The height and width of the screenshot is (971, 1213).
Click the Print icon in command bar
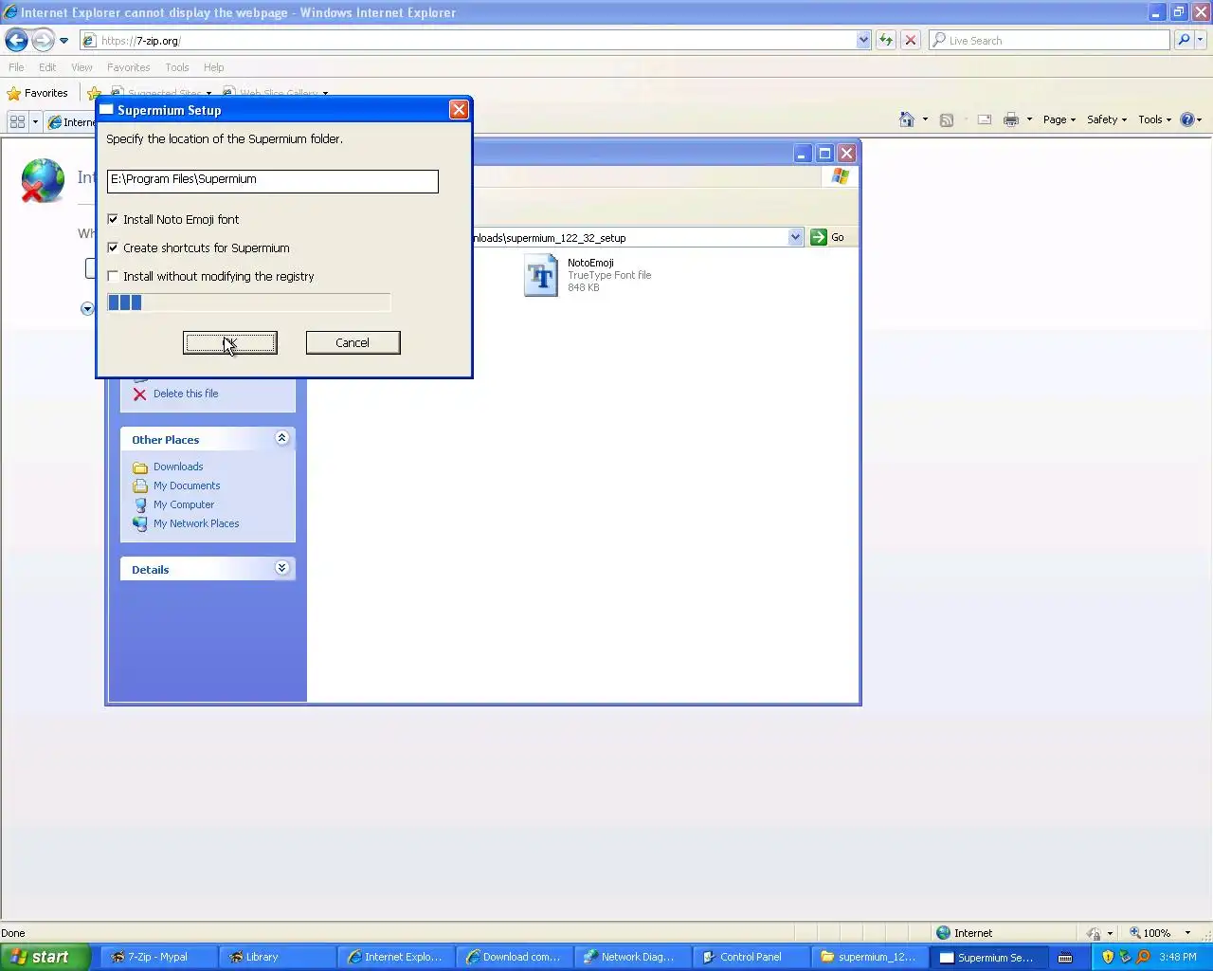(x=1011, y=119)
